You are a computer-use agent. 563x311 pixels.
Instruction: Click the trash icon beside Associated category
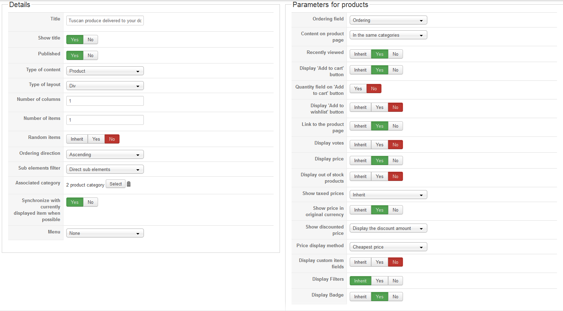[x=129, y=184]
